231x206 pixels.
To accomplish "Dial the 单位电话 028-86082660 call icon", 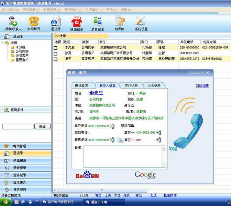I will click(x=112, y=126).
